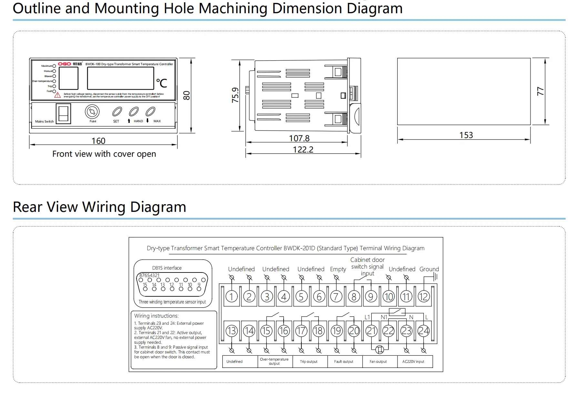Click the oval HAND button on the panel
The height and width of the screenshot is (396, 585).
[134, 112]
